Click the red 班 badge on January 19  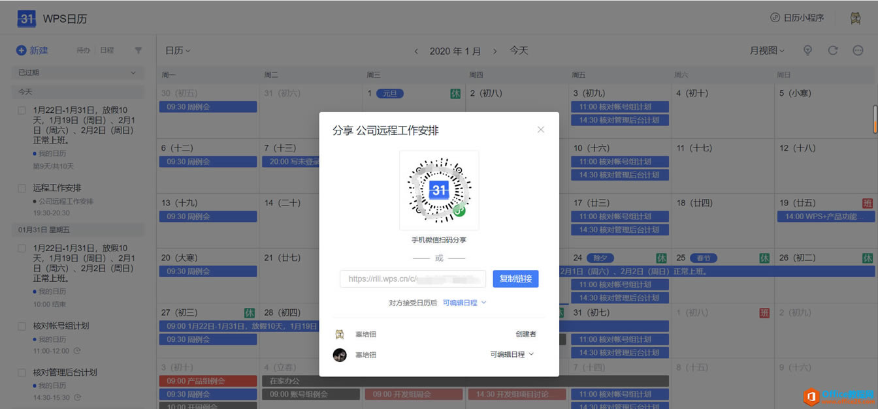[x=868, y=203]
